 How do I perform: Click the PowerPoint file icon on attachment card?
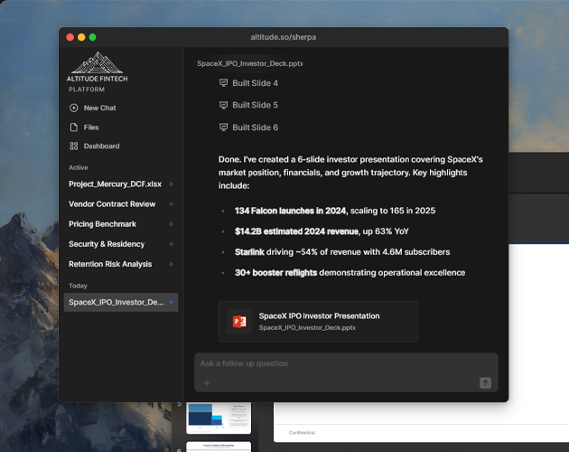[x=239, y=322]
